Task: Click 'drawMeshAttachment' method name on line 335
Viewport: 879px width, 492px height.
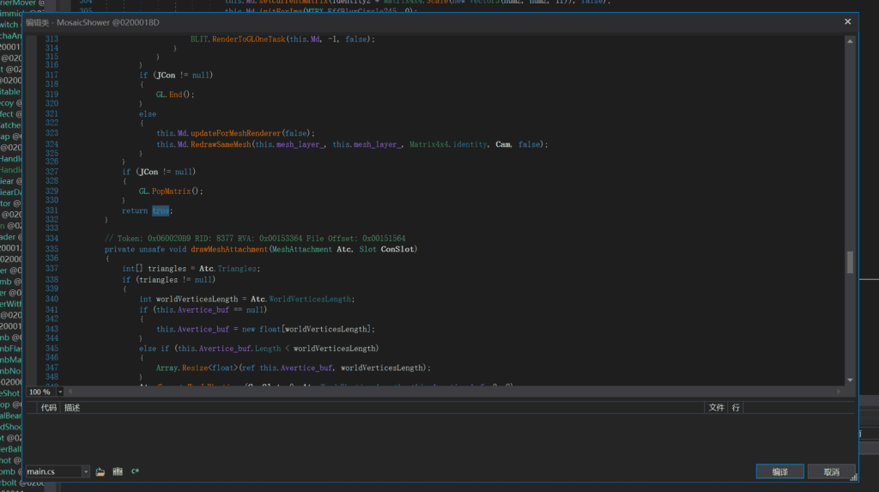Action: 228,249
